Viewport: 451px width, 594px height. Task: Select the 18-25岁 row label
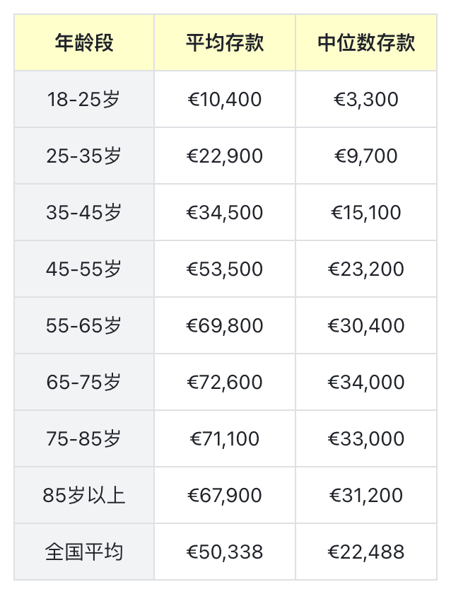pyautogui.click(x=84, y=100)
